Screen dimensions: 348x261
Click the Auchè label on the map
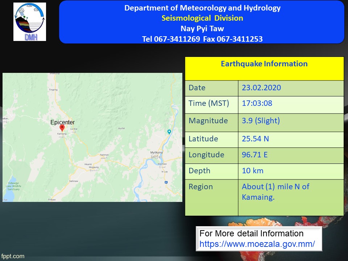[121, 128]
